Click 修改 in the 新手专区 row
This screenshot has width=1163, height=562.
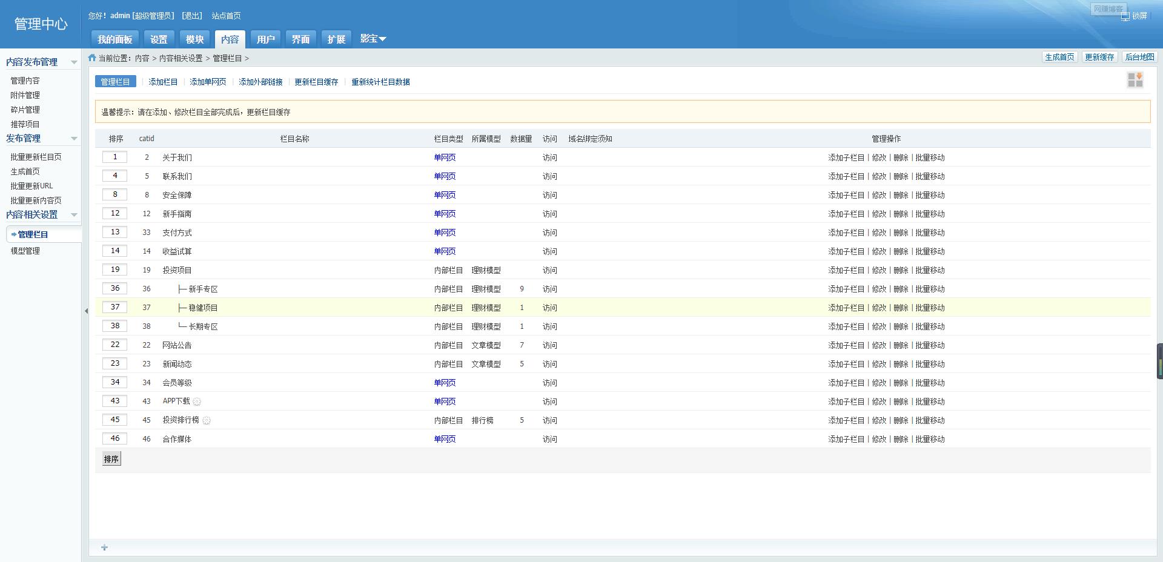[x=879, y=289]
